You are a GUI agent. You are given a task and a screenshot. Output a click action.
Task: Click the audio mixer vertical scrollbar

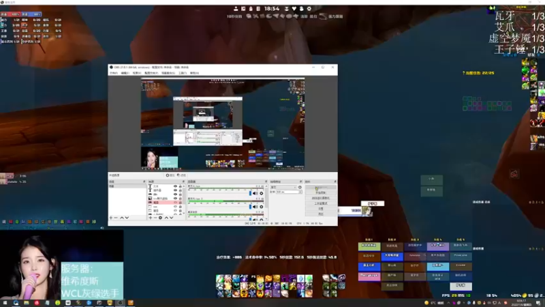pos(266,197)
